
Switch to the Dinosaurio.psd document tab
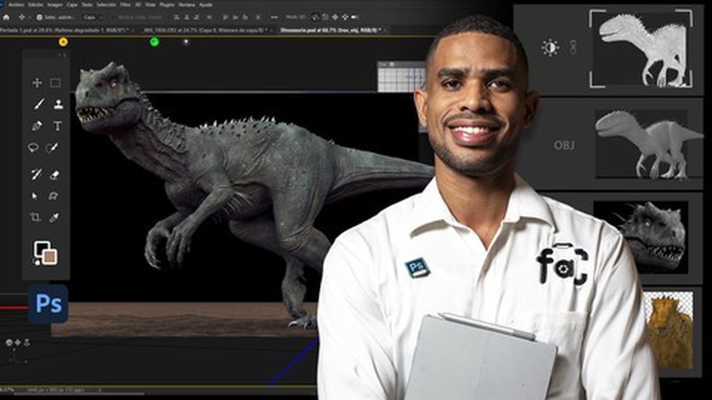333,29
